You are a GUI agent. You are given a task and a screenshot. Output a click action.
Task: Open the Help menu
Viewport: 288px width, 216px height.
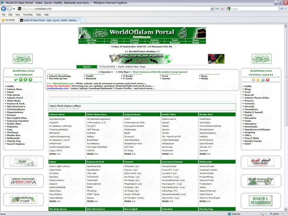(x=46, y=14)
